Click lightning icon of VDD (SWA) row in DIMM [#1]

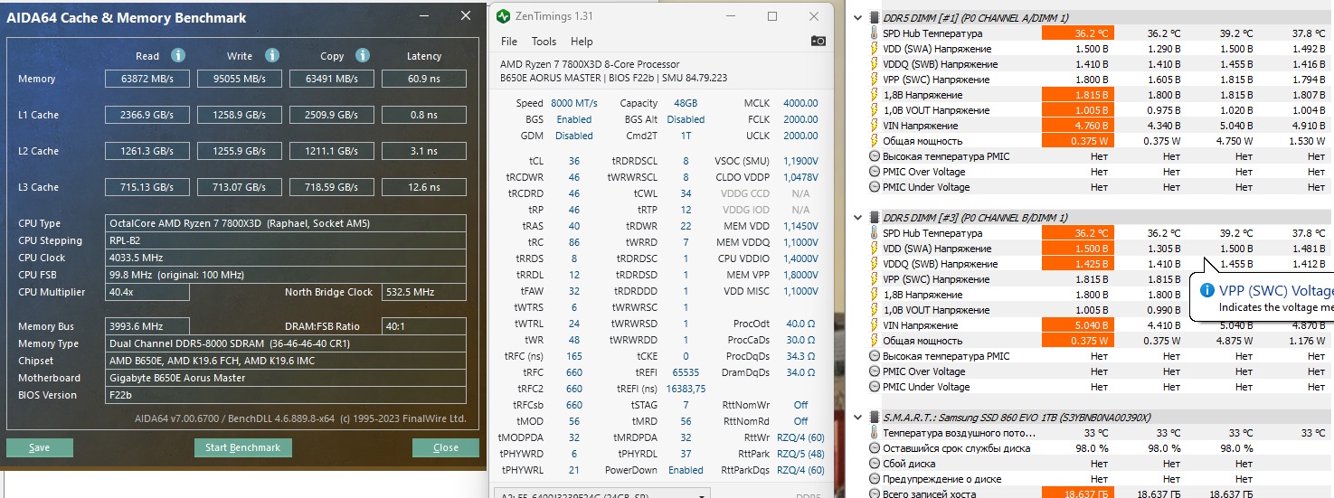pos(874,49)
